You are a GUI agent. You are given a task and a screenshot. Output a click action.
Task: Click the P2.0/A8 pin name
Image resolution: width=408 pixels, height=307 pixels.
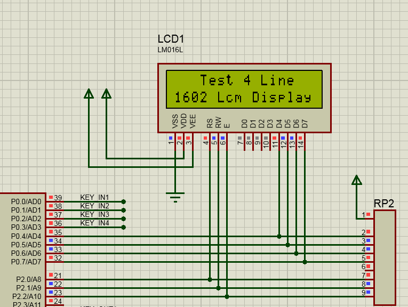coord(29,279)
